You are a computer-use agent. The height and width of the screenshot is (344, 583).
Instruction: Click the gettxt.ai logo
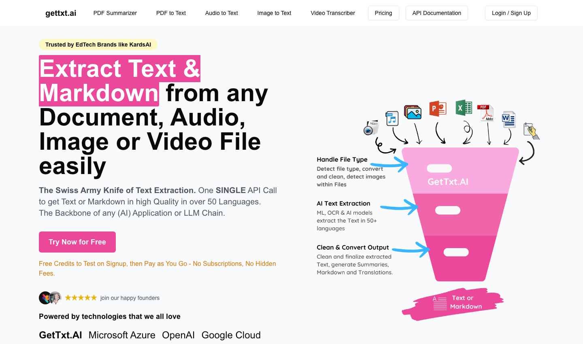pos(61,13)
